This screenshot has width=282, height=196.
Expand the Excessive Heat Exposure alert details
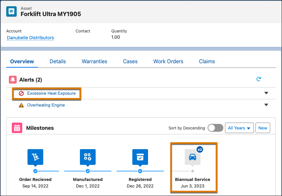(x=266, y=93)
